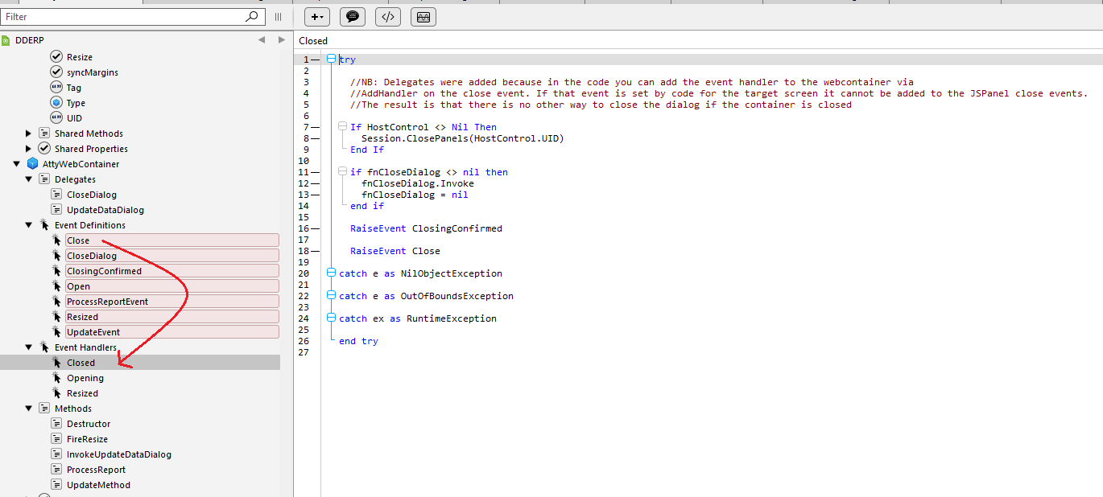The width and height of the screenshot is (1103, 497).
Task: Click the DDERP project icon
Action: click(x=6, y=40)
